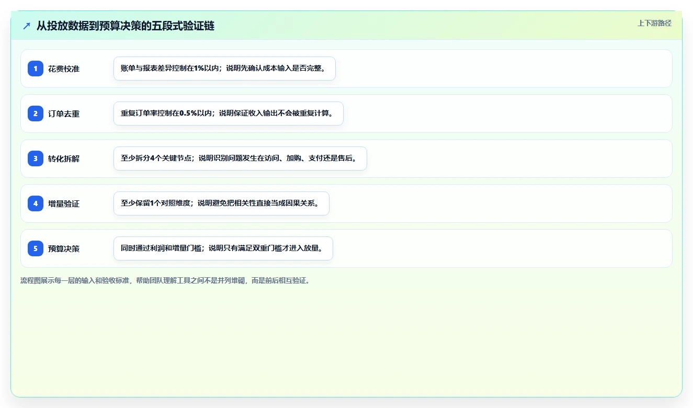Open the 至少拆分4个关键节点 description box
The height and width of the screenshot is (408, 693).
(x=240, y=158)
